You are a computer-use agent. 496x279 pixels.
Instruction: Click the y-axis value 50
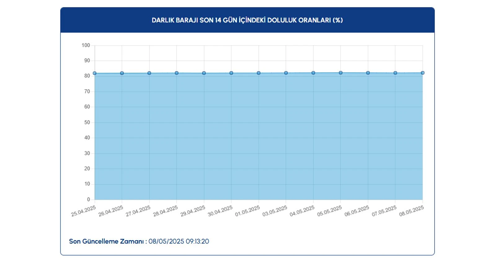(87, 122)
